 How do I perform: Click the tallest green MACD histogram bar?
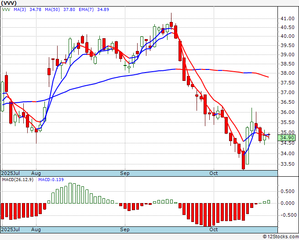(x=70, y=193)
